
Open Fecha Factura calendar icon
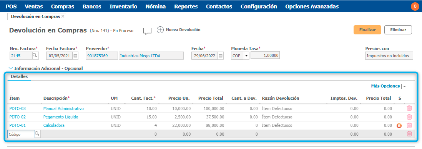pos(75,56)
